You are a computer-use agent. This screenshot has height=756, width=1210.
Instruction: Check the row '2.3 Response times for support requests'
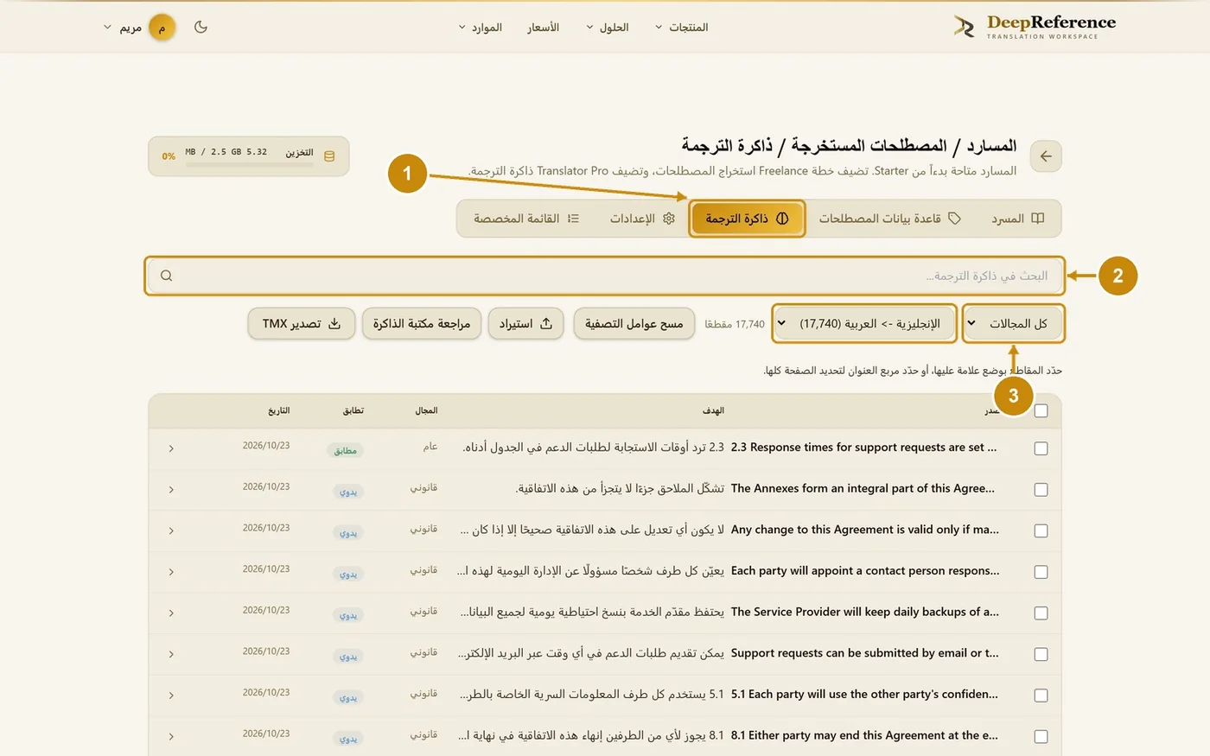click(x=1041, y=448)
